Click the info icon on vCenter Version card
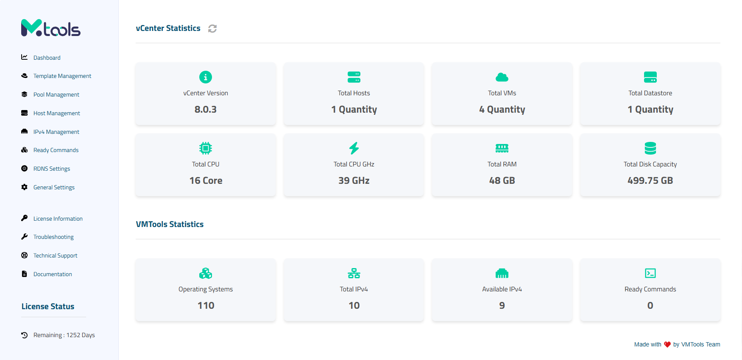742x360 pixels. [x=206, y=77]
